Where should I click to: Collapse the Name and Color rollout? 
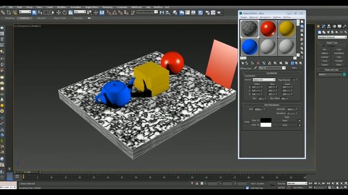[332, 70]
